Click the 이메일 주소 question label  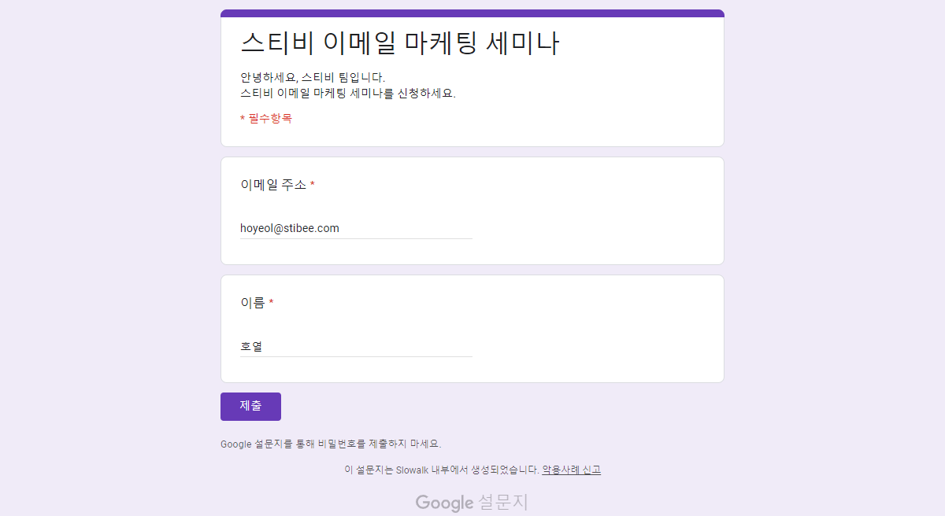point(273,185)
